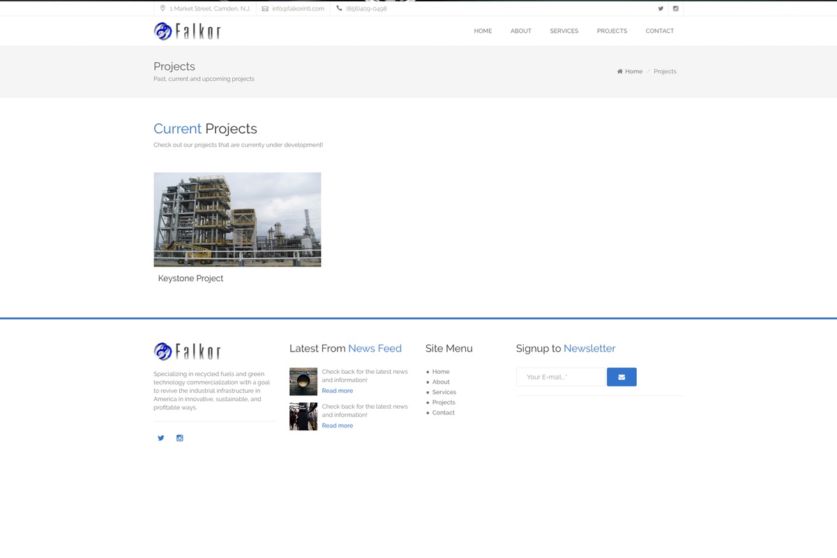Open the SERVICES navigation menu item
Image resolution: width=837 pixels, height=558 pixels.
coord(564,31)
